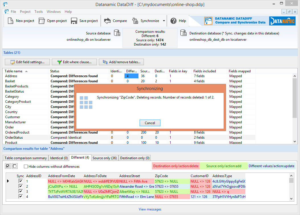This screenshot has width=300, height=215.
Task: Open the Help menu
Action: tap(68, 11)
